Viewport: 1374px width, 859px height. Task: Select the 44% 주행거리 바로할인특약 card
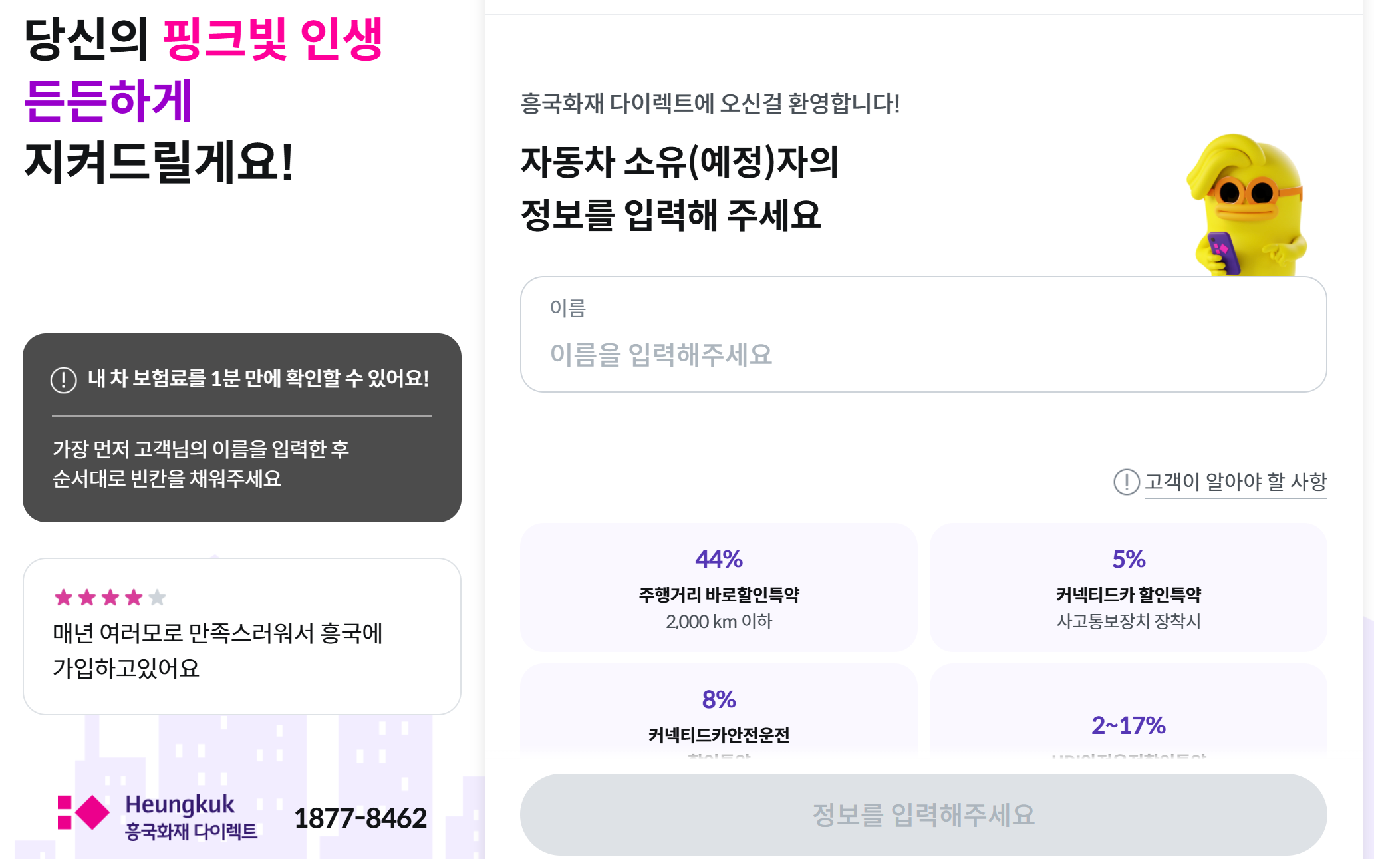718,587
